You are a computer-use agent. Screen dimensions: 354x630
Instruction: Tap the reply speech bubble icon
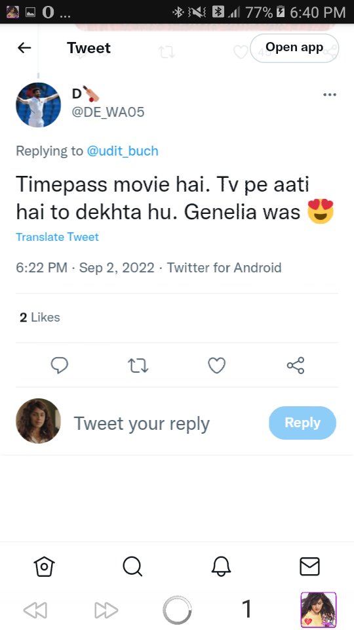click(x=60, y=366)
